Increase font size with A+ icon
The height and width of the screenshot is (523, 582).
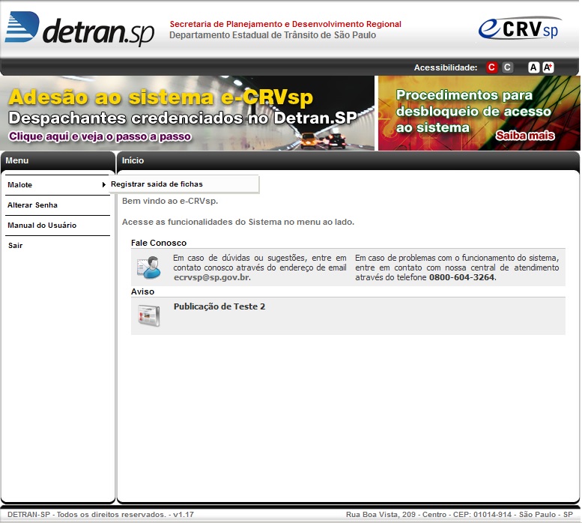[x=548, y=67]
